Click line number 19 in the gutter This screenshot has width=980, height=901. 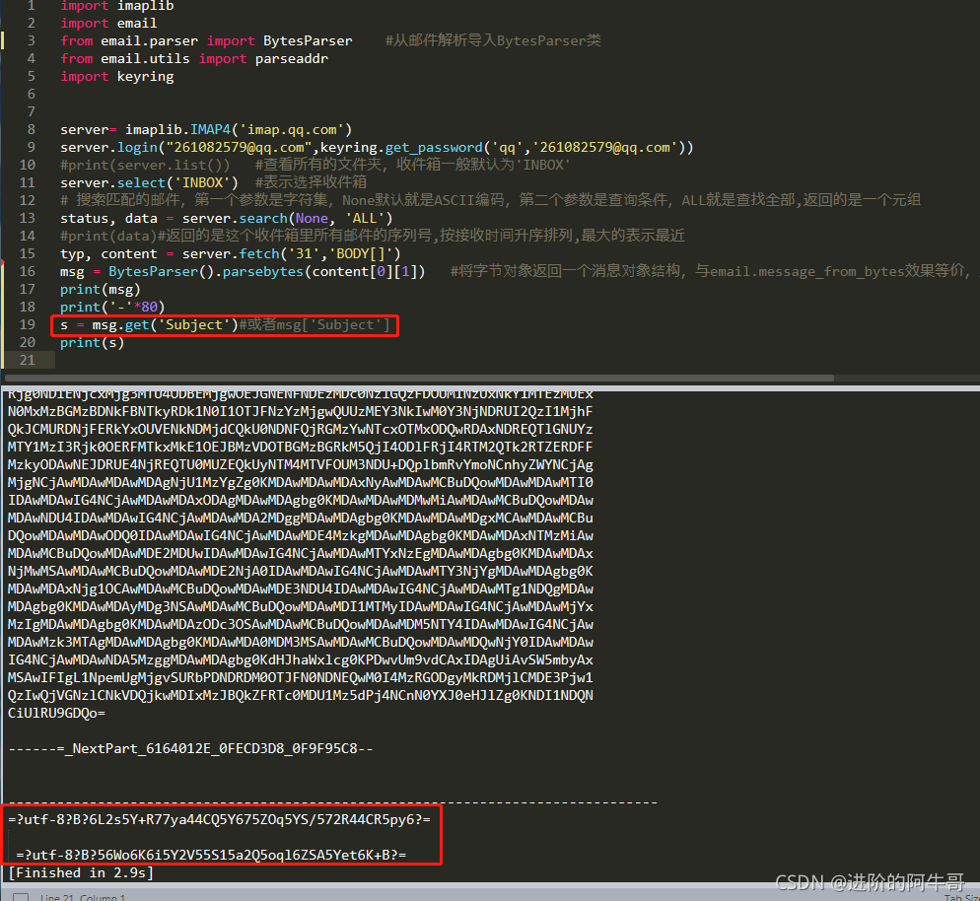tap(27, 324)
